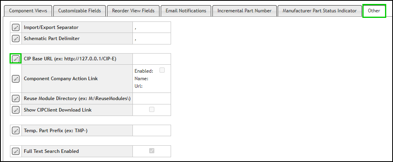
Task: Open Manufacturer Part Status Indicator tab
Action: point(319,11)
